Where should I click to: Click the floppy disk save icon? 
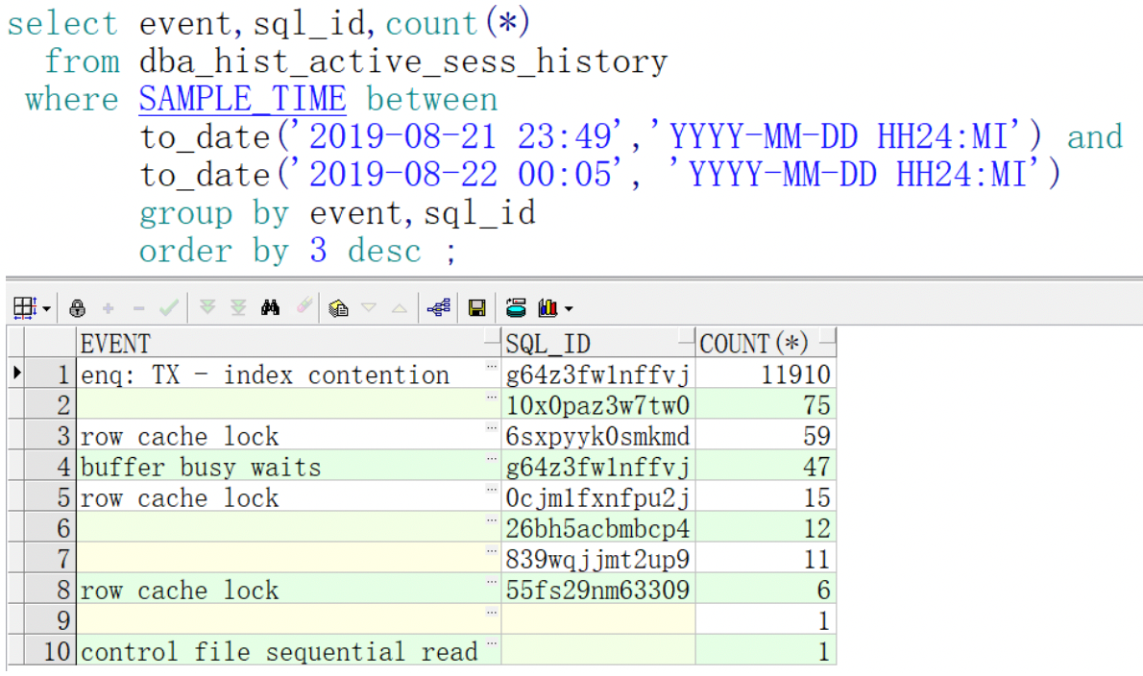click(x=475, y=308)
